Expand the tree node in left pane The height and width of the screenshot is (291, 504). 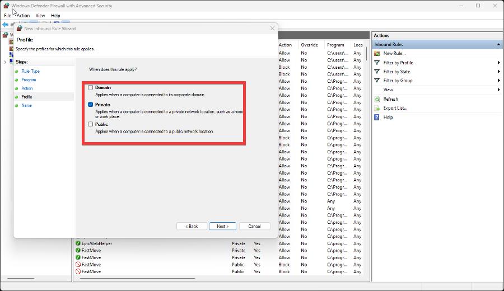[5, 62]
